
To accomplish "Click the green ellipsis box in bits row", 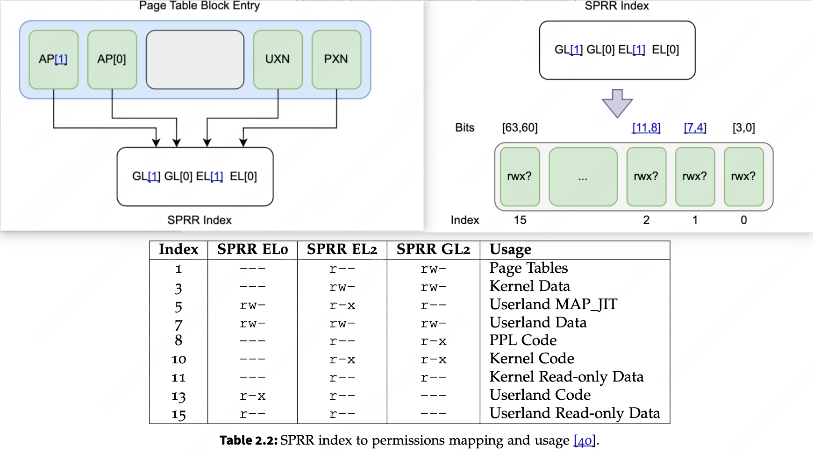I will [583, 177].
